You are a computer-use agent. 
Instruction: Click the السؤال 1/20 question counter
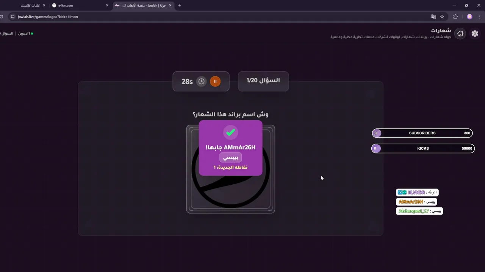pyautogui.click(x=263, y=80)
